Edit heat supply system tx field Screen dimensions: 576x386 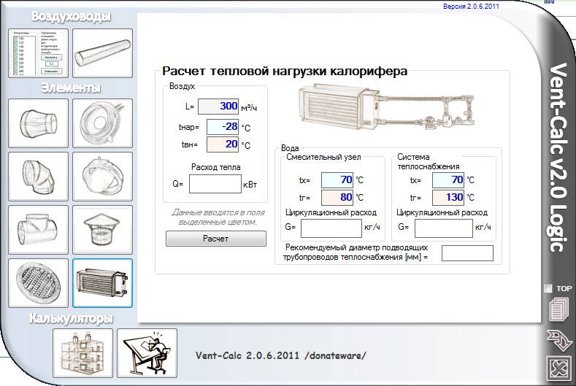(448, 180)
